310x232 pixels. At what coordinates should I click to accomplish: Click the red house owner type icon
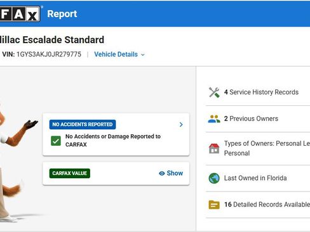tap(214, 148)
